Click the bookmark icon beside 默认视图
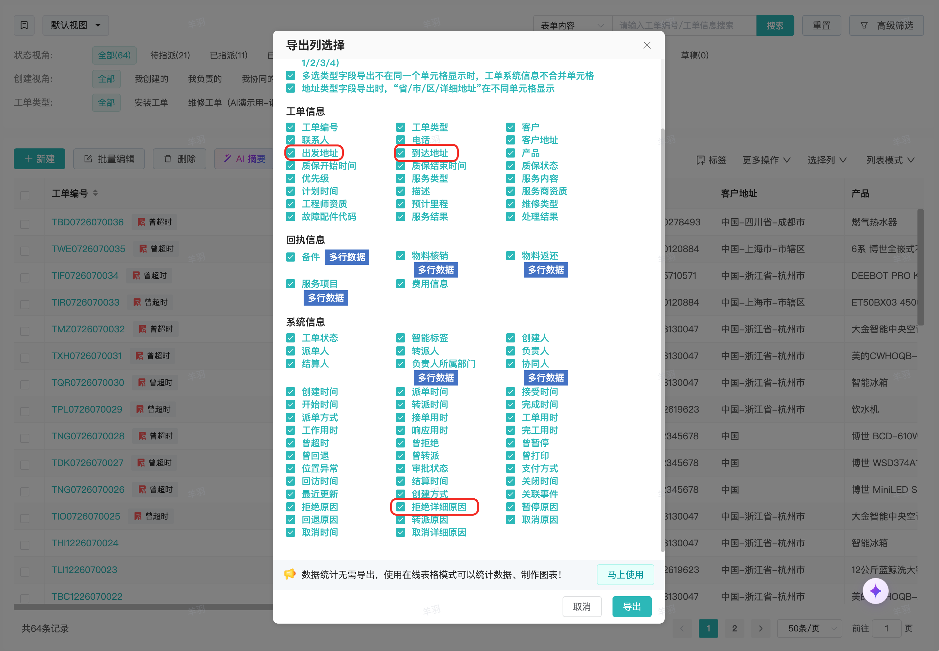 click(24, 25)
